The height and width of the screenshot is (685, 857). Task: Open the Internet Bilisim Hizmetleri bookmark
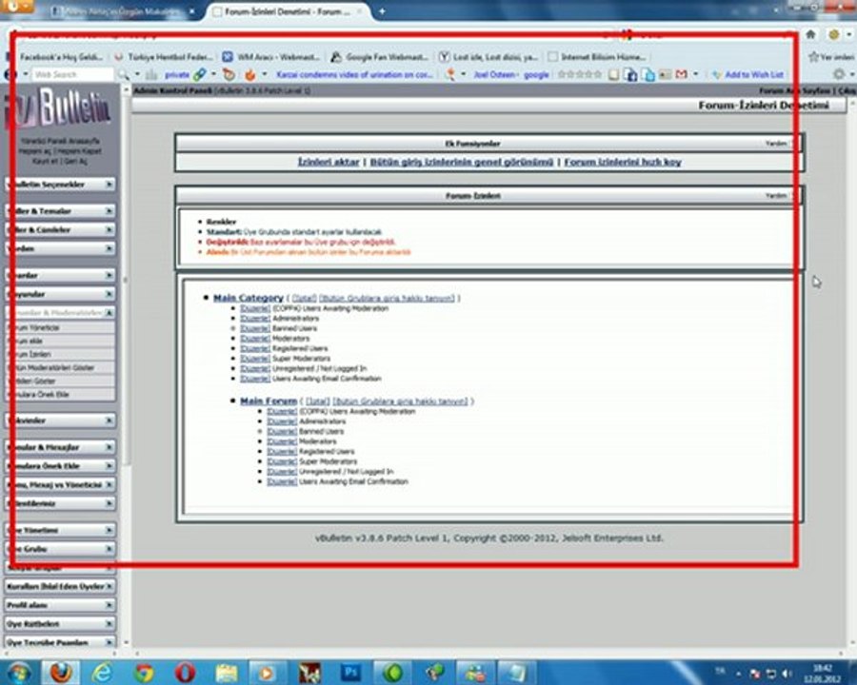point(597,57)
